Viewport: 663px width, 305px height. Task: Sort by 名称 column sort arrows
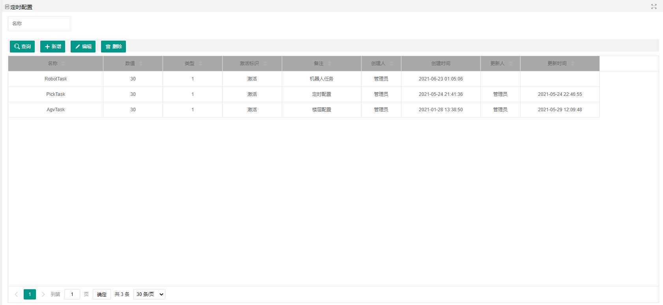coord(64,64)
